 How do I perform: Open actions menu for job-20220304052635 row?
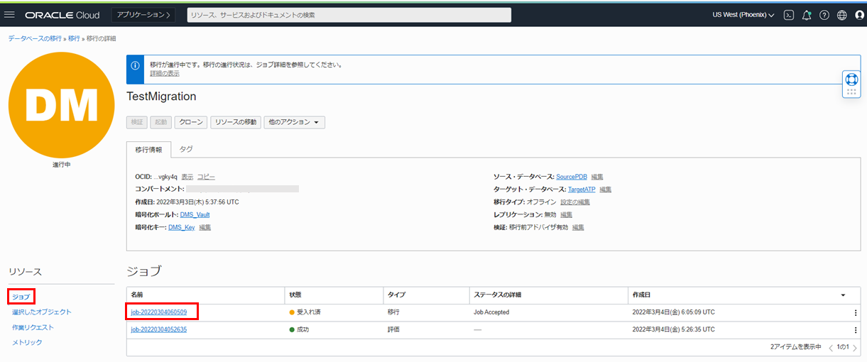pyautogui.click(x=856, y=330)
